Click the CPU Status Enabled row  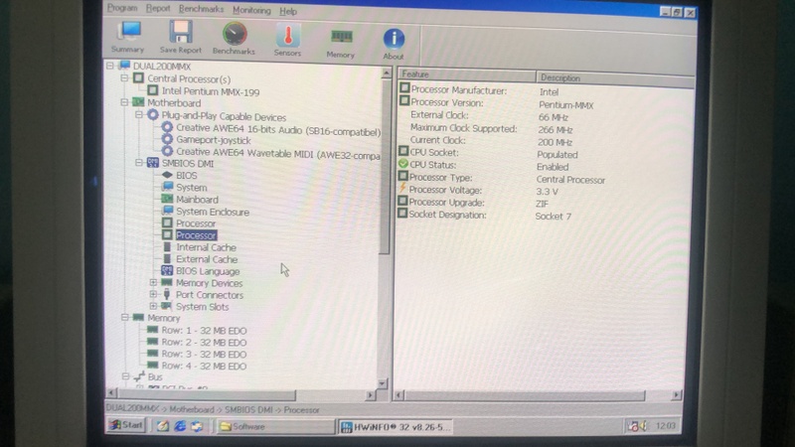click(x=483, y=165)
